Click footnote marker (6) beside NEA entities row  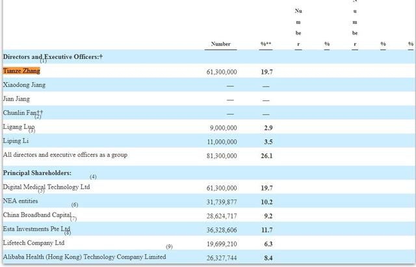pyautogui.click(x=75, y=205)
